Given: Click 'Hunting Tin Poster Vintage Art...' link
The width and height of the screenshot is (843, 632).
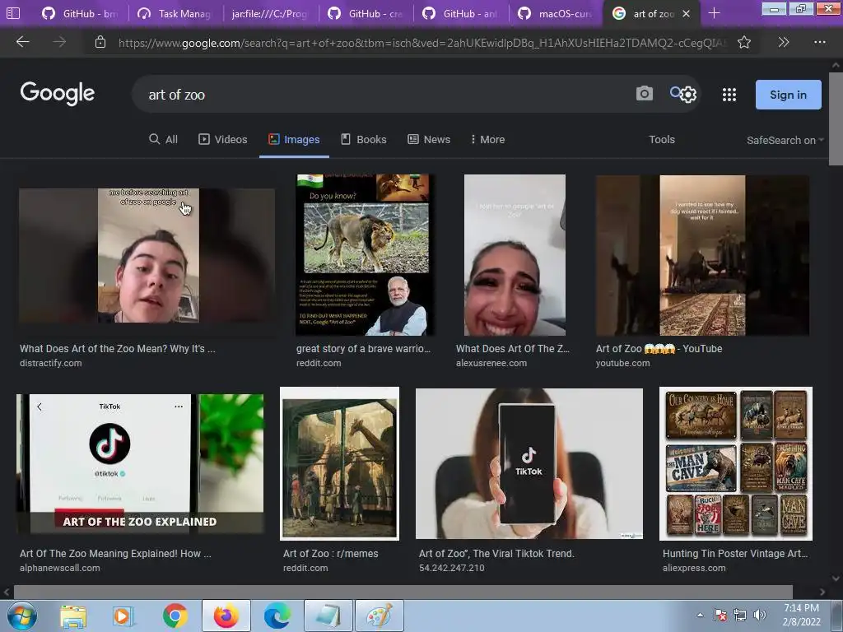Looking at the screenshot, I should coord(735,554).
